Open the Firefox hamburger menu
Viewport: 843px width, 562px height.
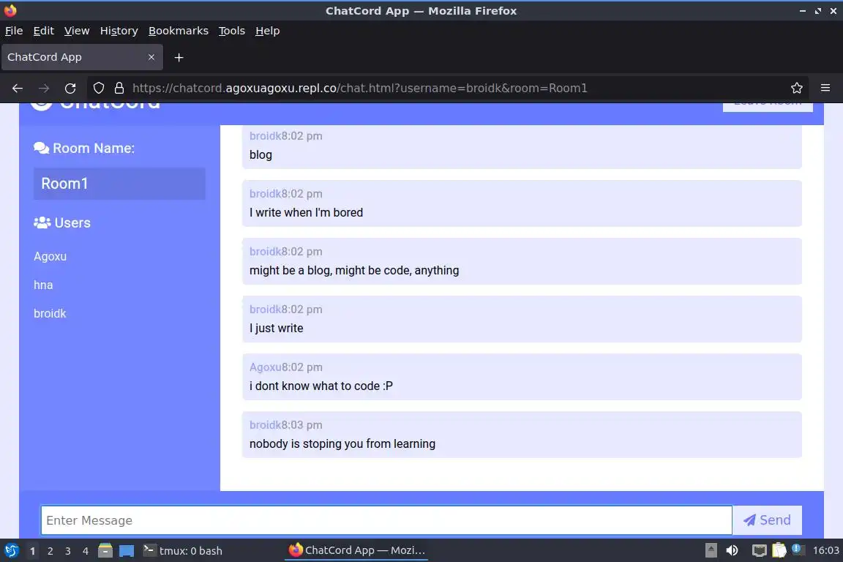coord(825,89)
